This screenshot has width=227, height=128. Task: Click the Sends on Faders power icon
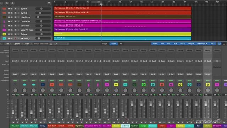51,44
